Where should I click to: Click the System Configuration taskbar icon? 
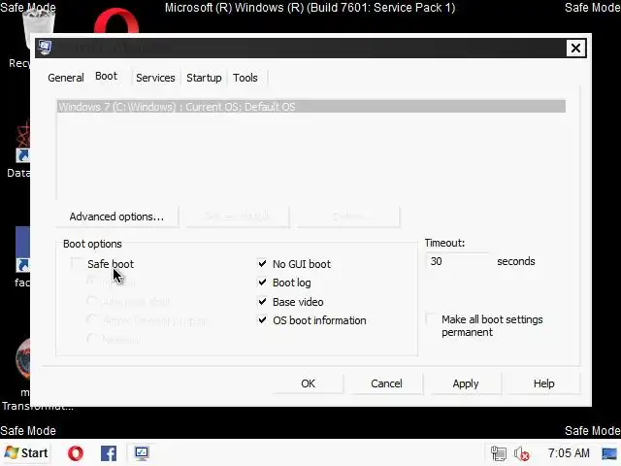(142, 453)
